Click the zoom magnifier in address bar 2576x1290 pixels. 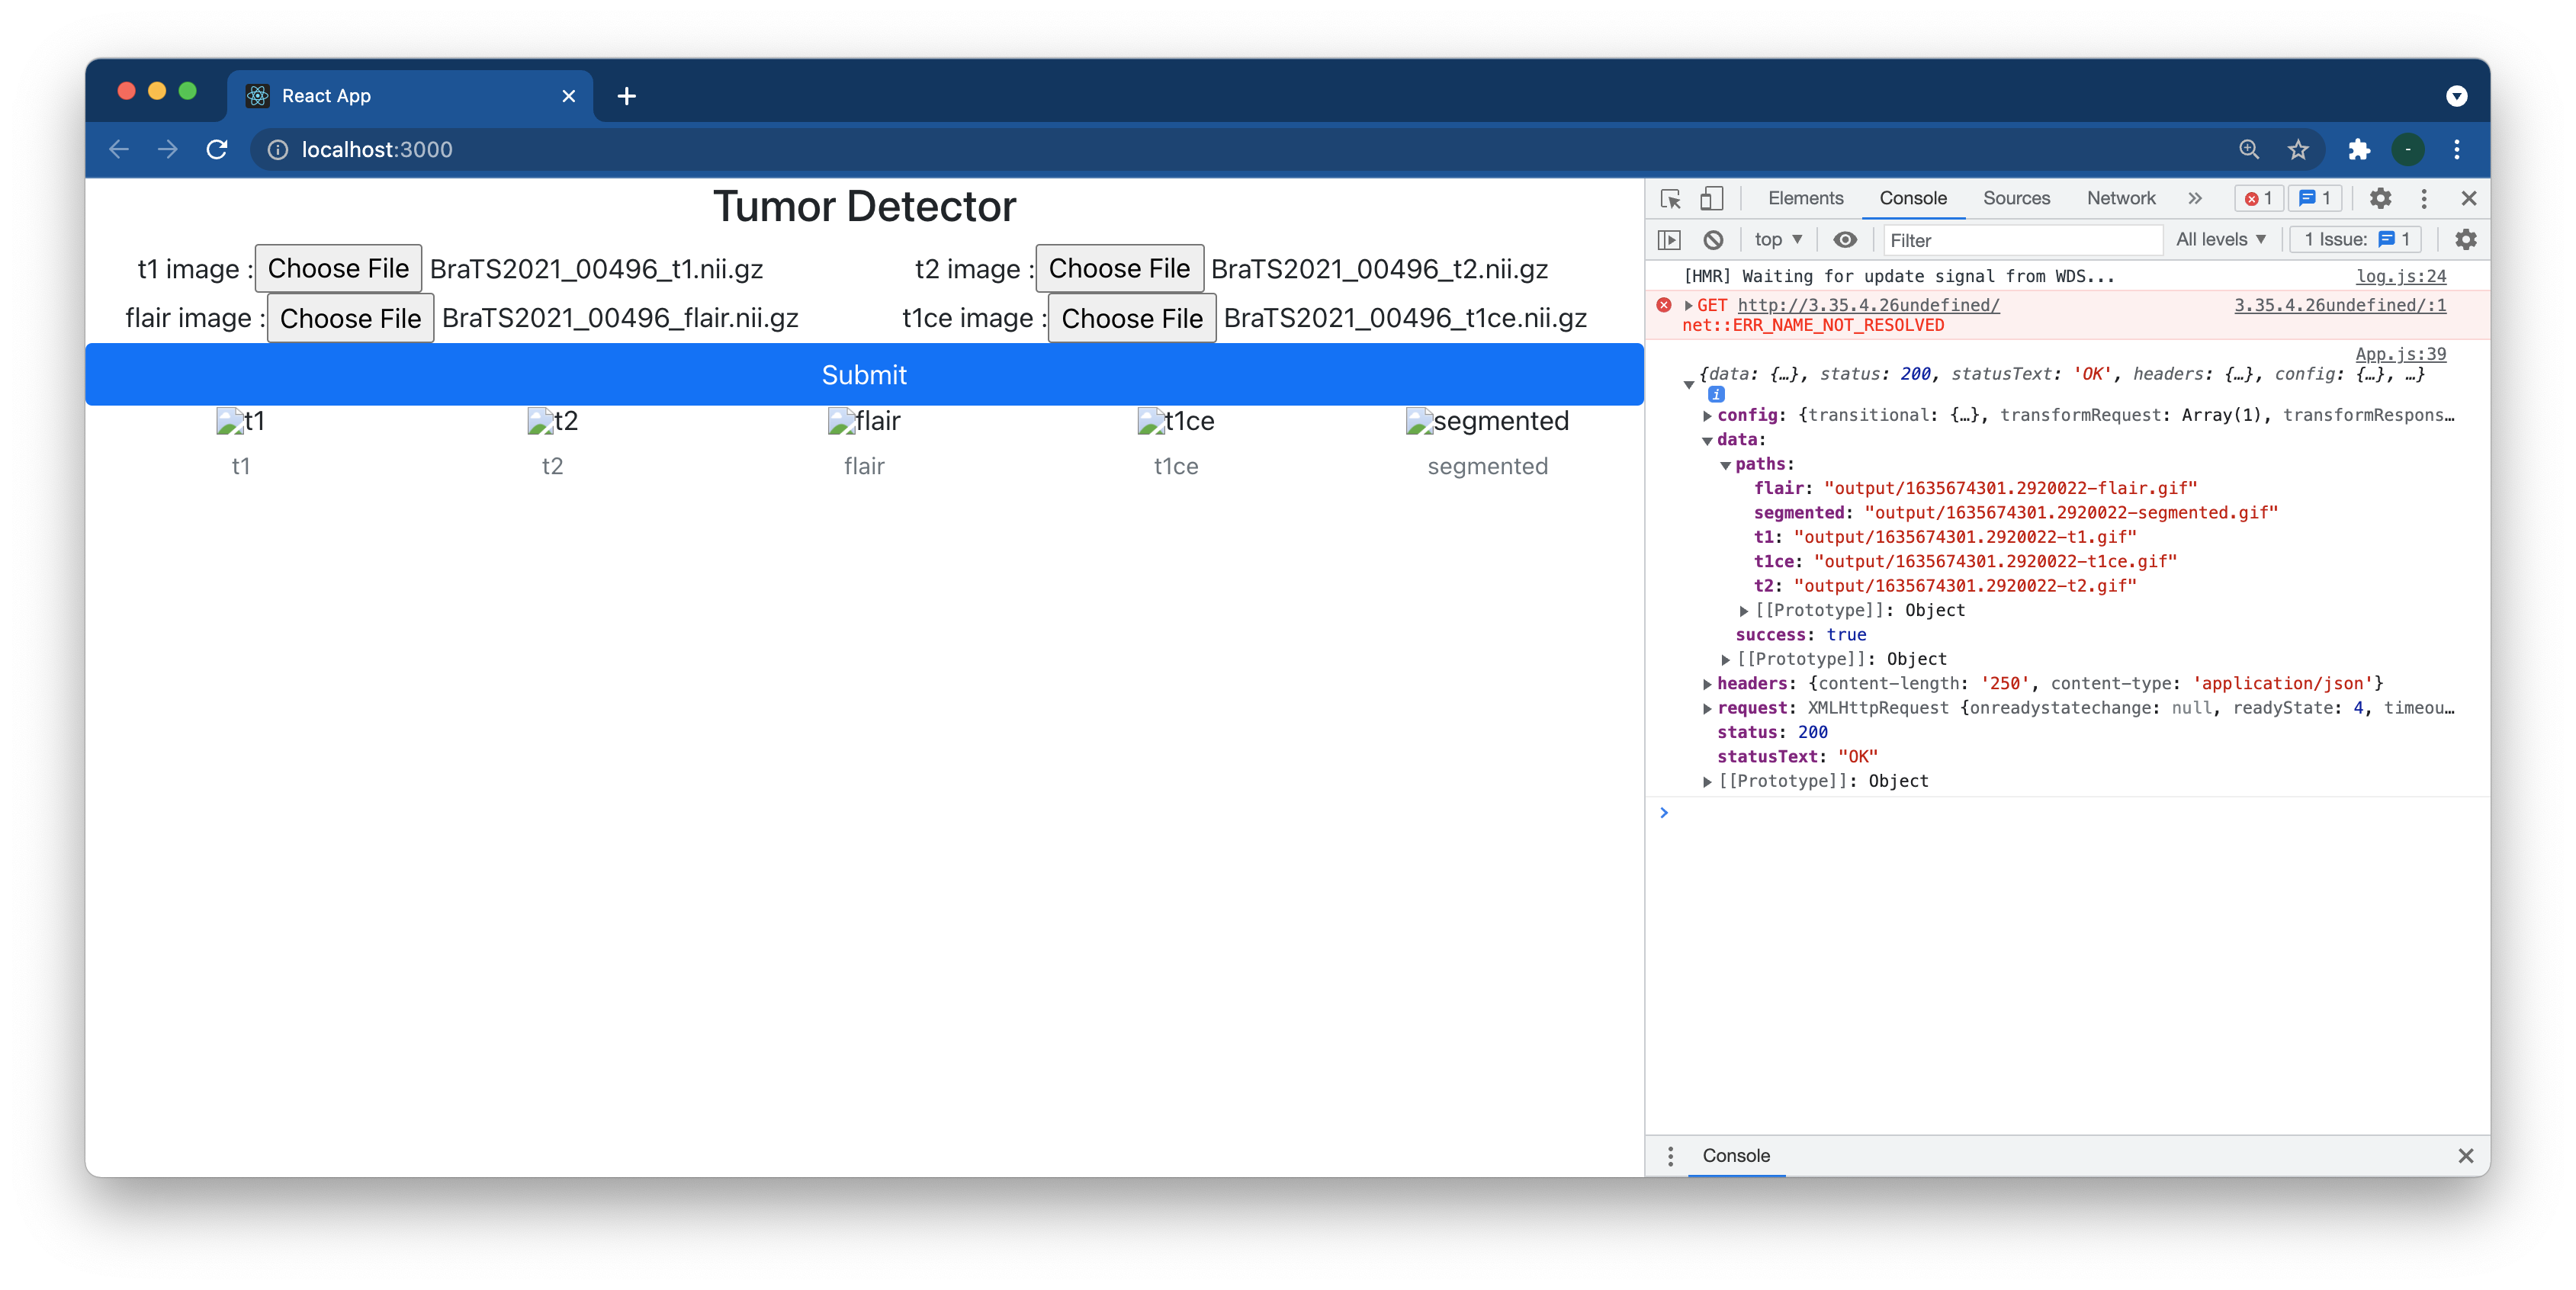(x=2249, y=150)
